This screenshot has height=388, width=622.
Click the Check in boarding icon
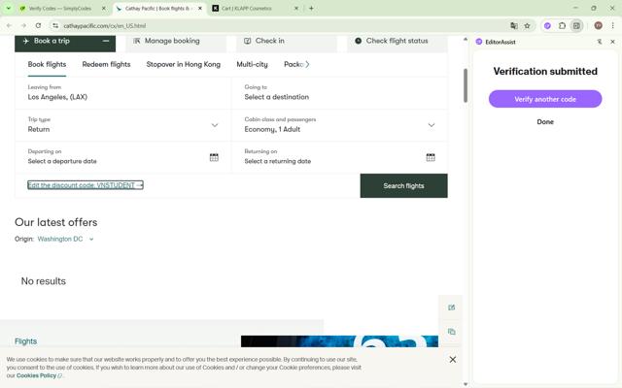coord(247,41)
